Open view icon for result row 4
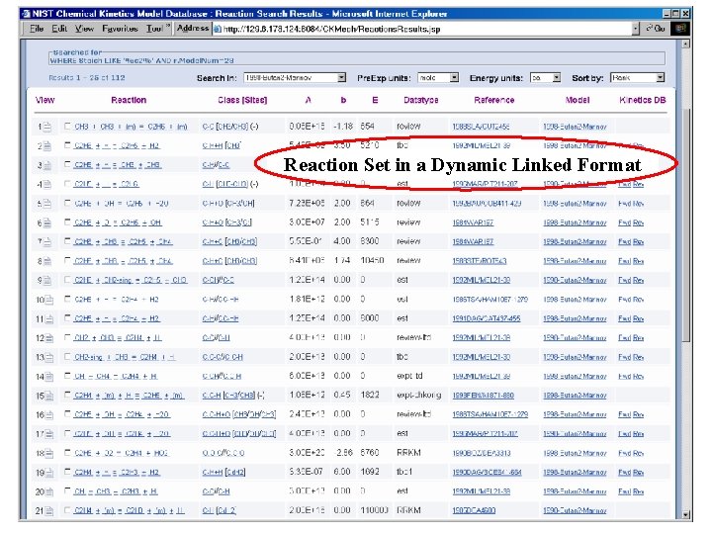Screen dimensions: 712x534 coord(47,184)
